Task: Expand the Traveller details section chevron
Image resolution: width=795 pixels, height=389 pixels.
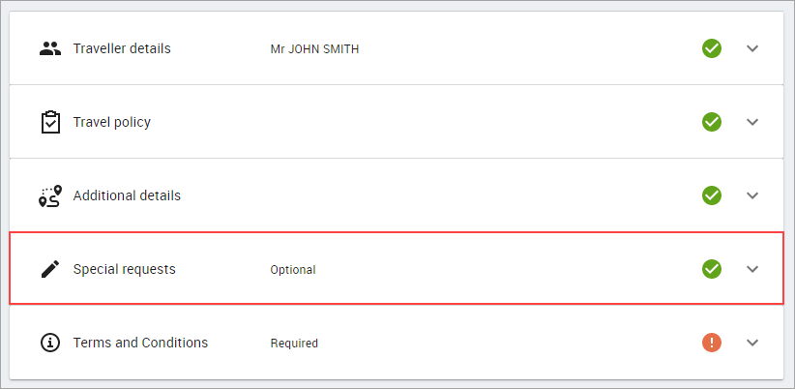Action: pos(752,48)
